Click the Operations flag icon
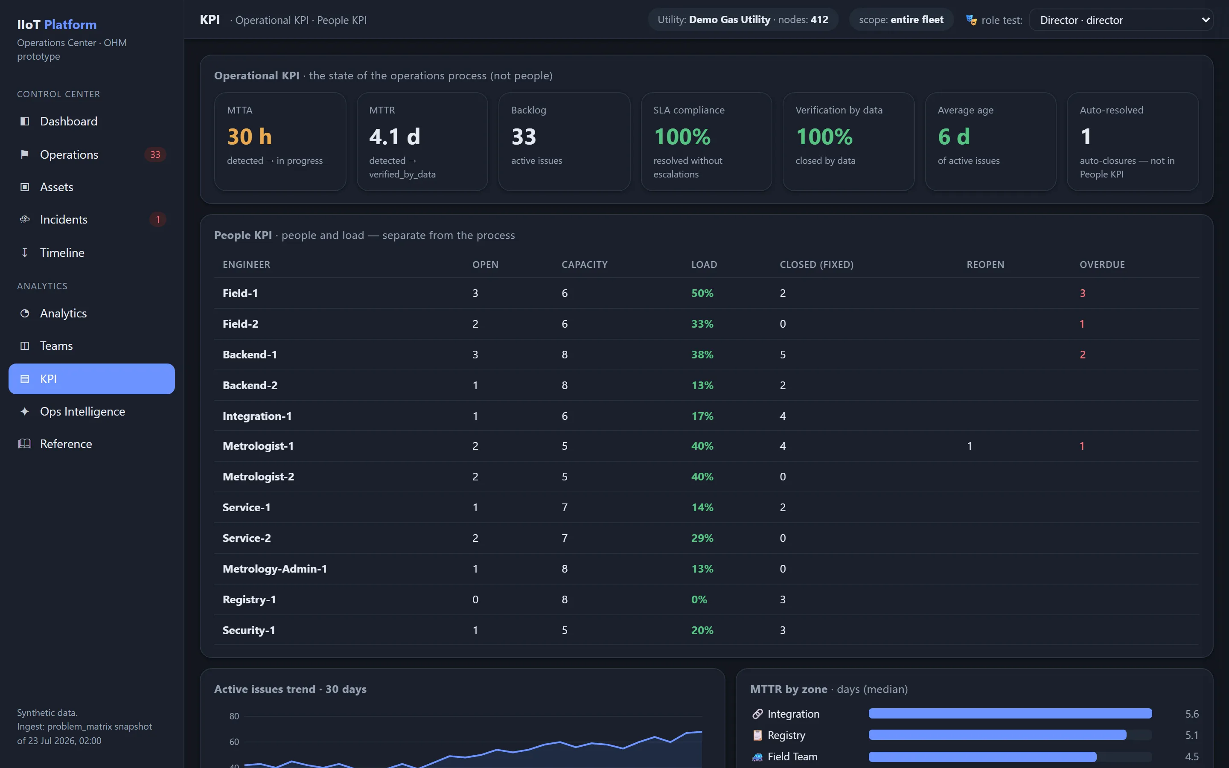The width and height of the screenshot is (1229, 768). pos(24,154)
